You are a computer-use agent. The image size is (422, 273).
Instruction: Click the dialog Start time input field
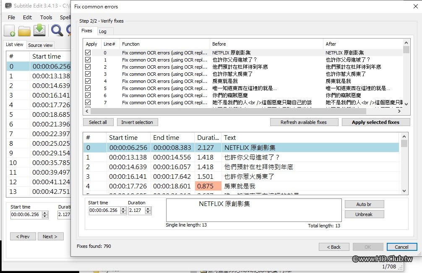point(105,210)
